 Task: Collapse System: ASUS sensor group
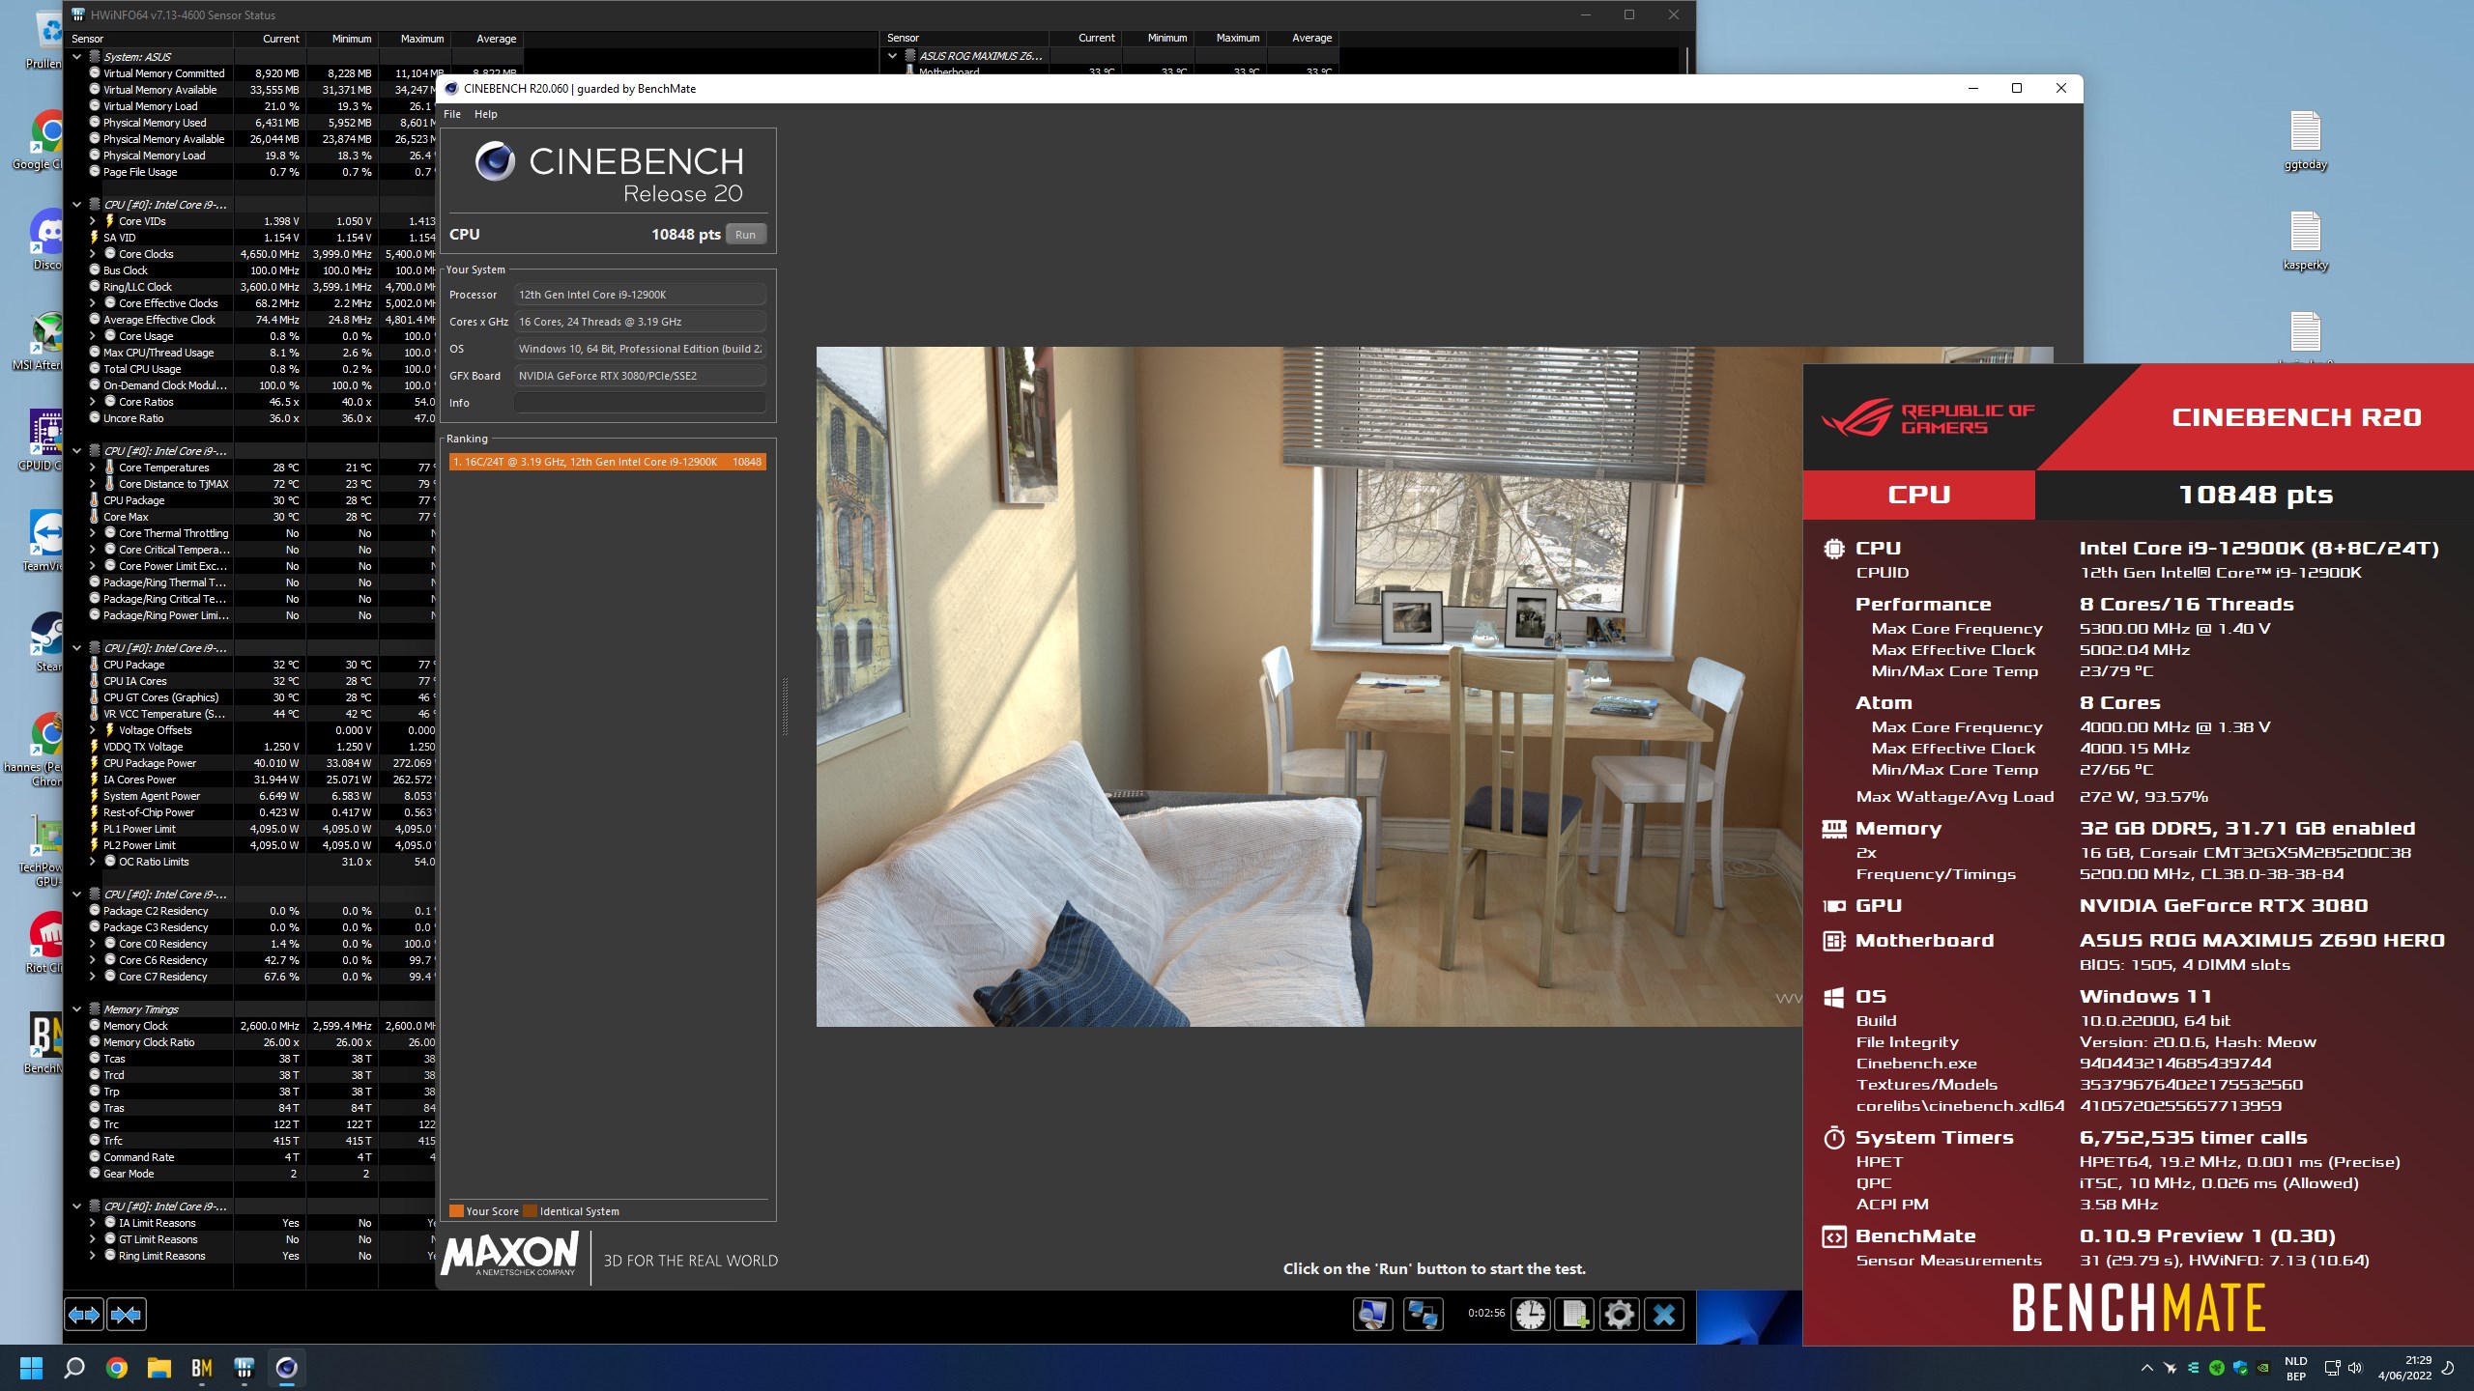click(76, 57)
